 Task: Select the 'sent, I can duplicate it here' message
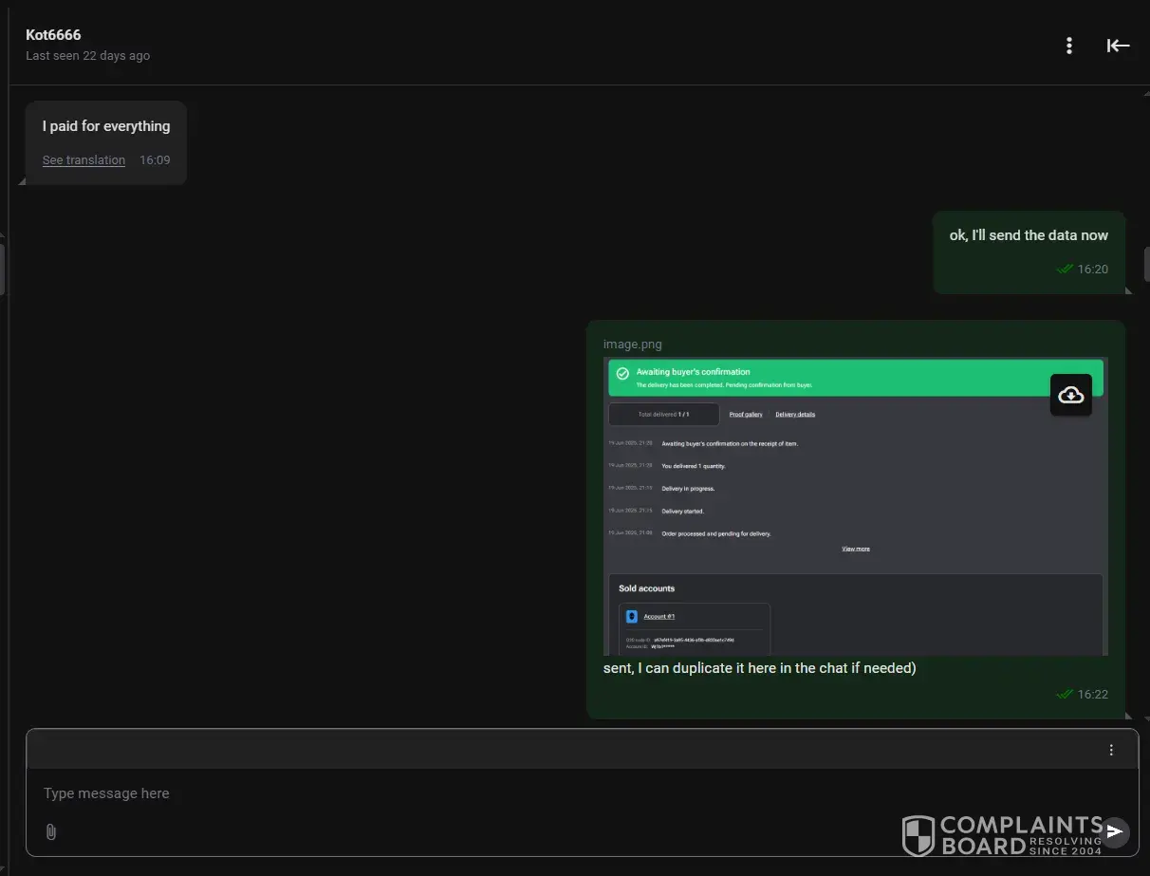tap(759, 668)
